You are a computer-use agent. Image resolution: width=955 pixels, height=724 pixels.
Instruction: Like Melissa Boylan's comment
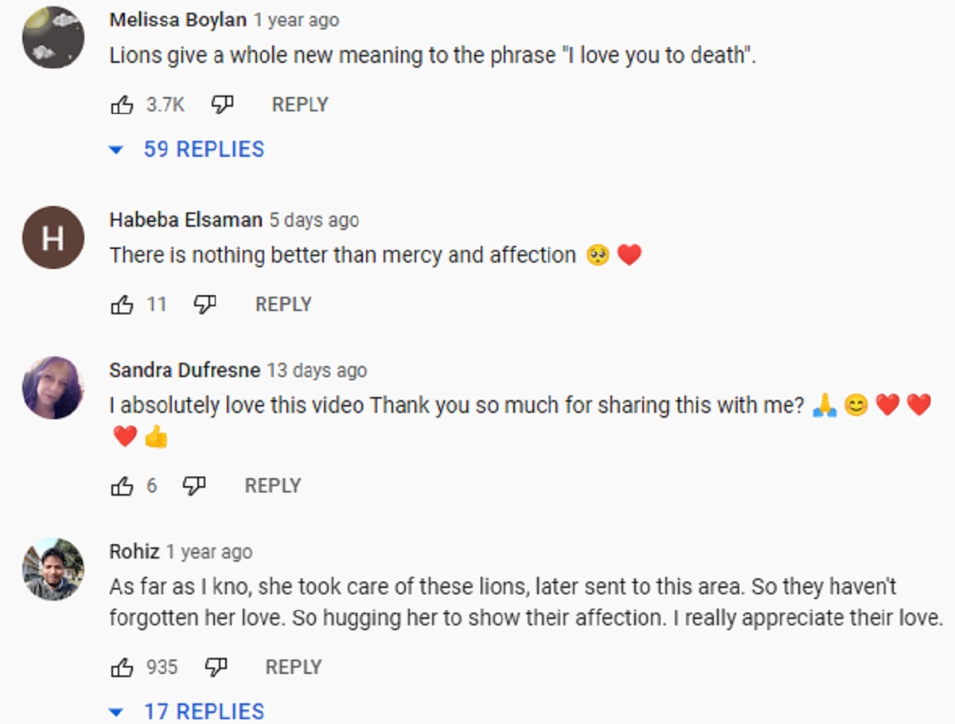(122, 105)
